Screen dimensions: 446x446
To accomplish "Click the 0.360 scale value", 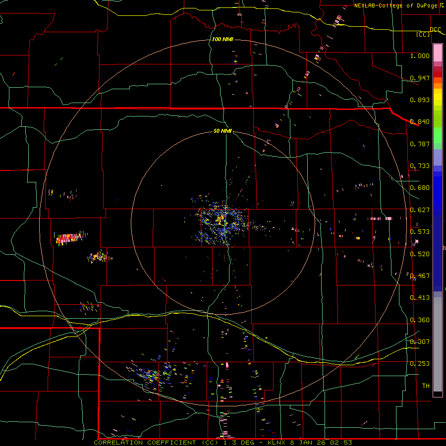I will [x=420, y=320].
